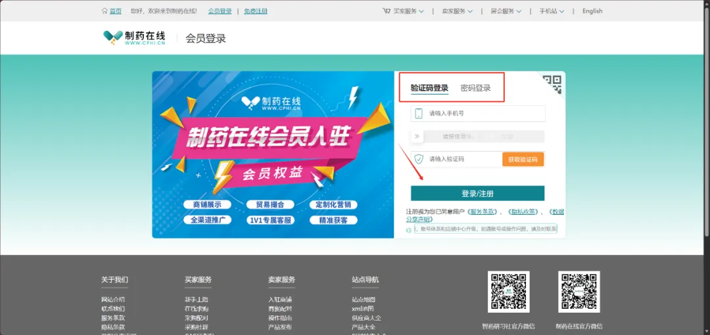Open the footer 新手上路 link
Image resolution: width=710 pixels, height=335 pixels.
click(197, 300)
